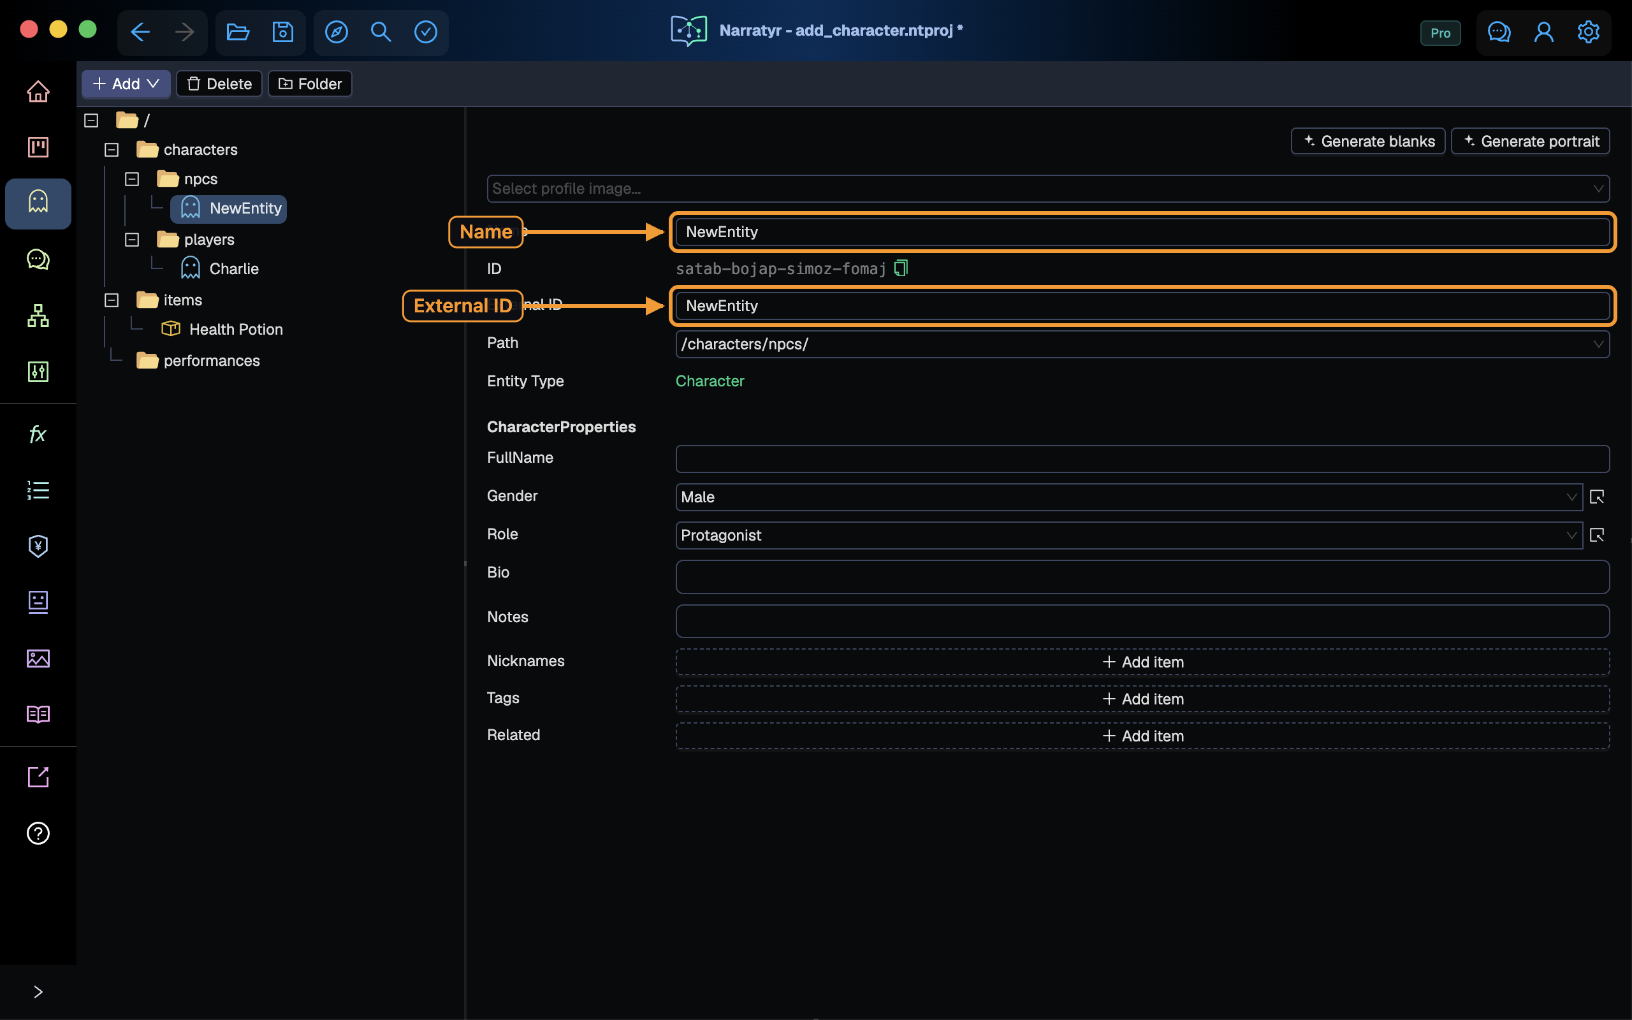Click the Delete button
This screenshot has width=1632, height=1020.
click(219, 84)
